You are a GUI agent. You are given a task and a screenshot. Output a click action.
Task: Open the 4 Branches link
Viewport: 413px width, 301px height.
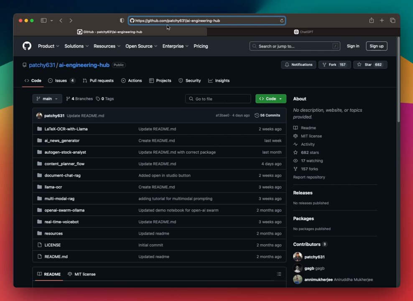click(79, 99)
